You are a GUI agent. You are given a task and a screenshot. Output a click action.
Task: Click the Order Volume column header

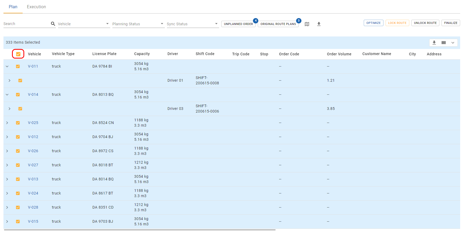click(339, 54)
